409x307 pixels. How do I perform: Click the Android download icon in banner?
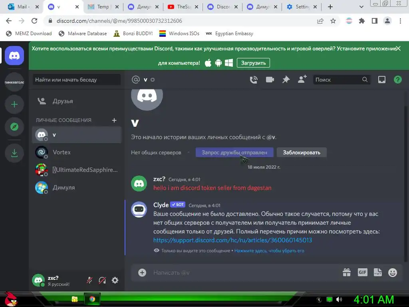click(218, 63)
